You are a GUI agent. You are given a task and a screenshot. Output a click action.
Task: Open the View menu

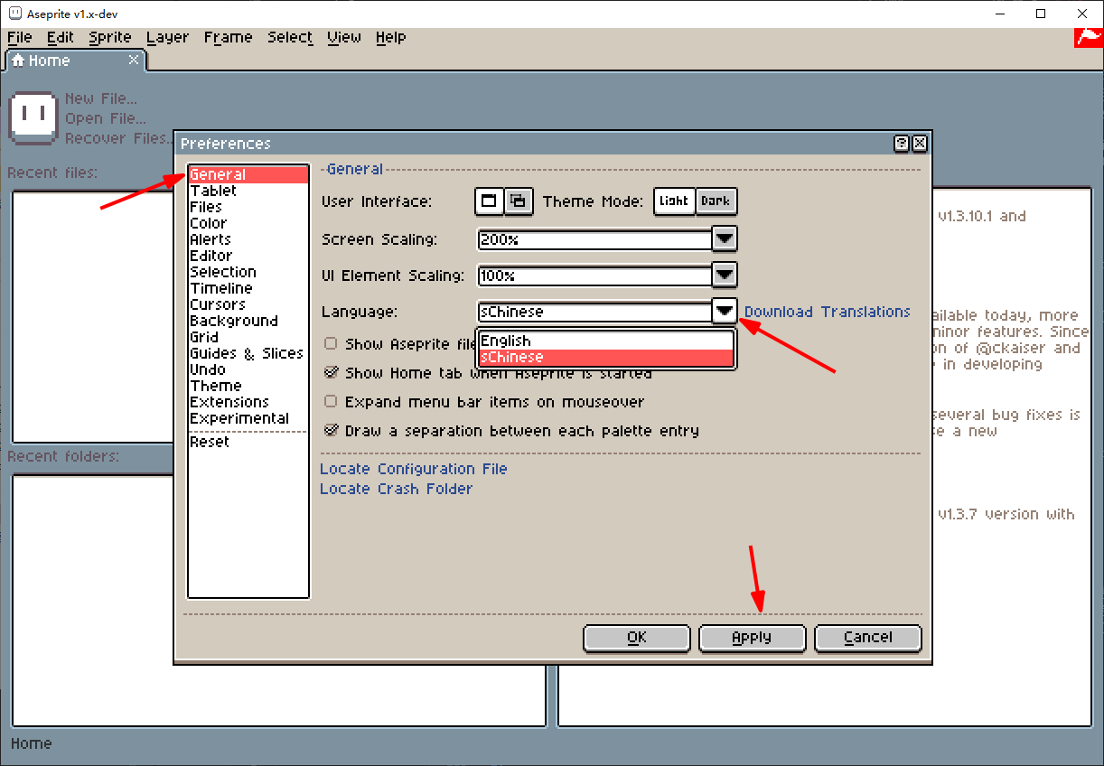[344, 37]
